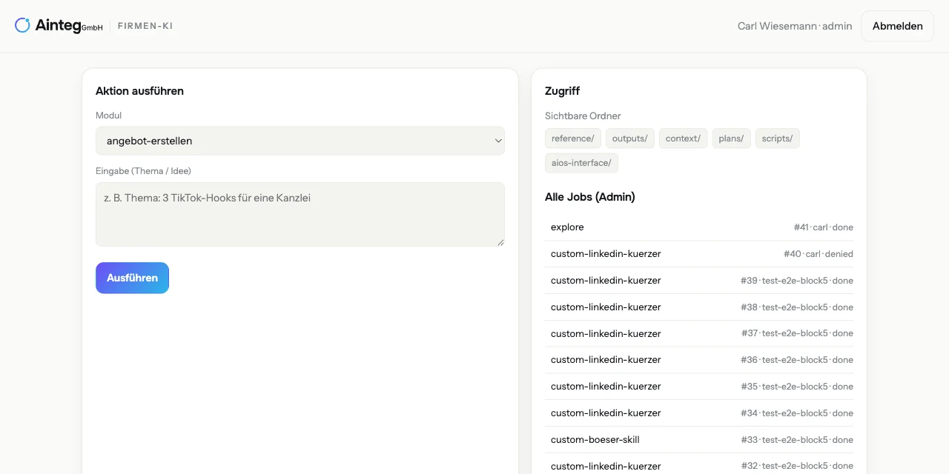The height and width of the screenshot is (474, 949).
Task: Click the reference/ folder chip
Action: coord(572,138)
